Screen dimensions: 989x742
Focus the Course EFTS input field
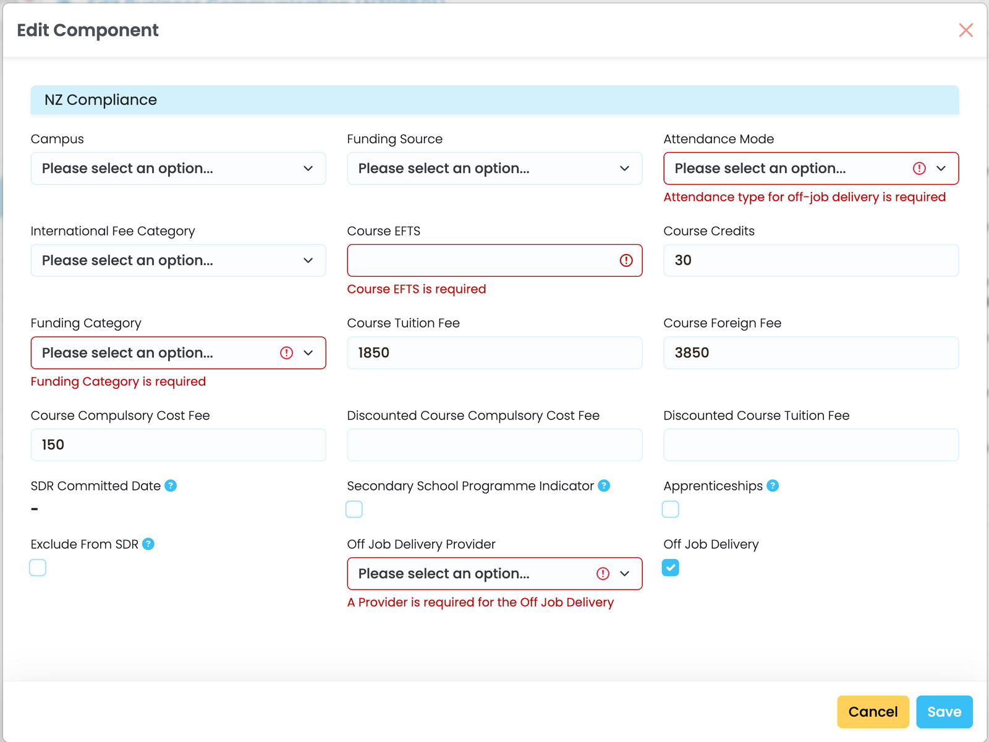(x=494, y=260)
